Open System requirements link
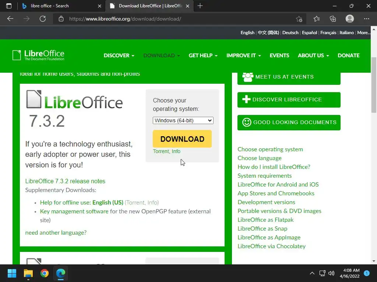377x282 pixels. pos(264,176)
